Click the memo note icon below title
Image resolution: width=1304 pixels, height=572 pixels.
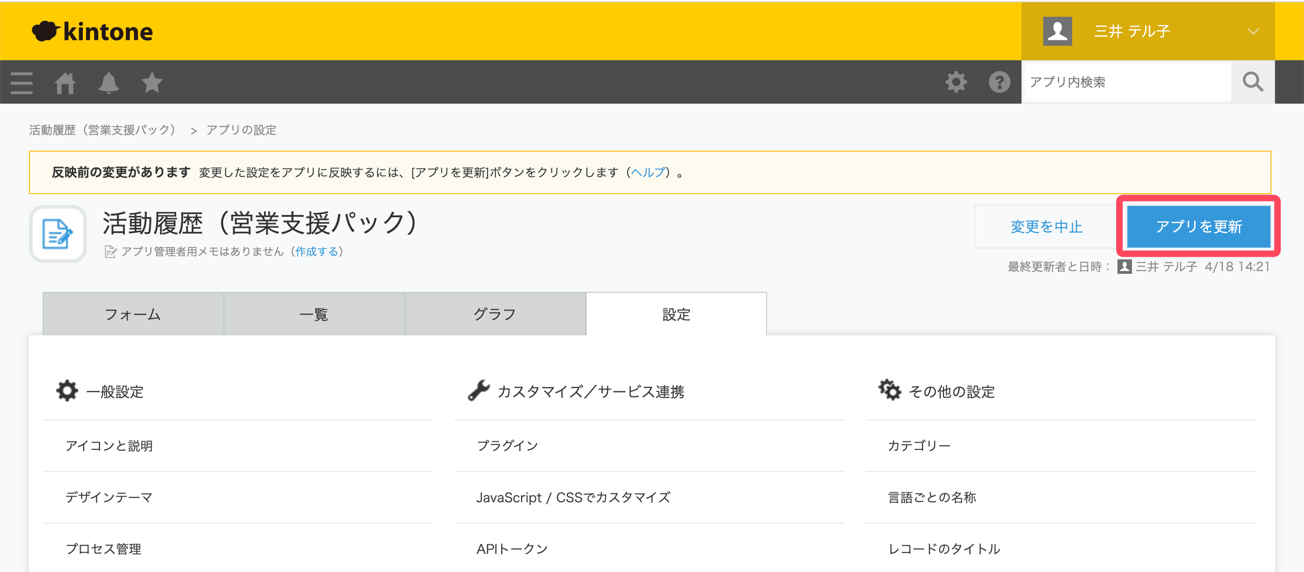(110, 251)
